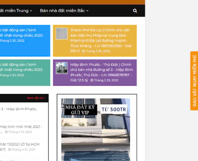Select the clock icon beside 'Tháng 4 01, 2021'
This screenshot has width=198, height=161.
pyautogui.click(x=9, y=149)
